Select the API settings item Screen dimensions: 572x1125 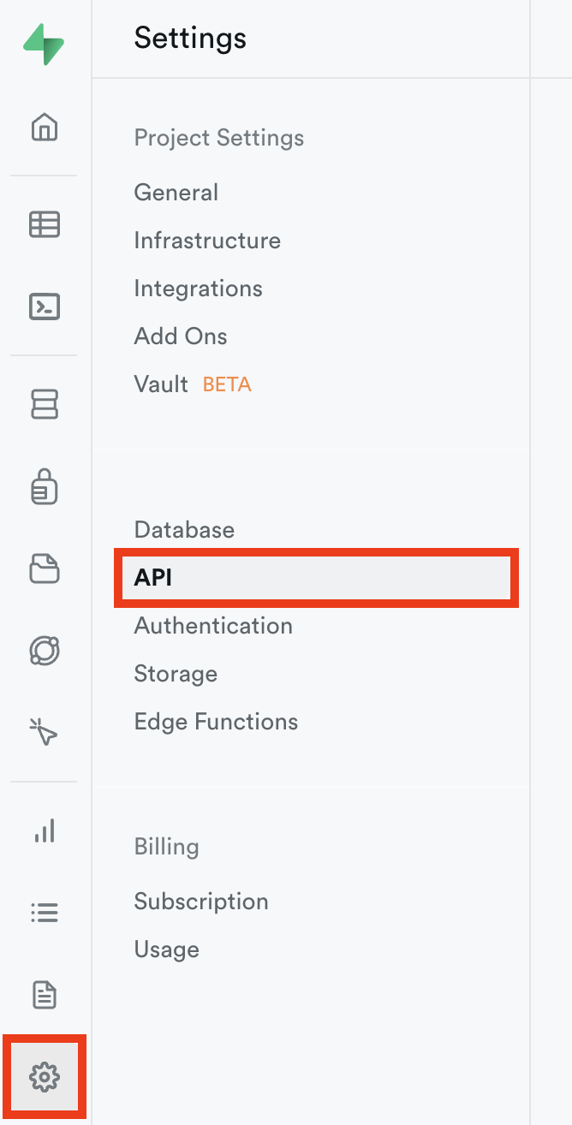[x=154, y=578]
